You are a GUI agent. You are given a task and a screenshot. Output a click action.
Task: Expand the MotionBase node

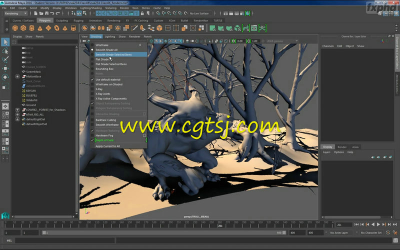tap(17, 76)
